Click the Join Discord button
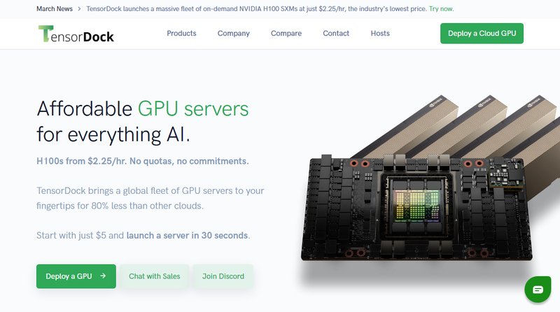The height and width of the screenshot is (312, 560). [x=223, y=276]
